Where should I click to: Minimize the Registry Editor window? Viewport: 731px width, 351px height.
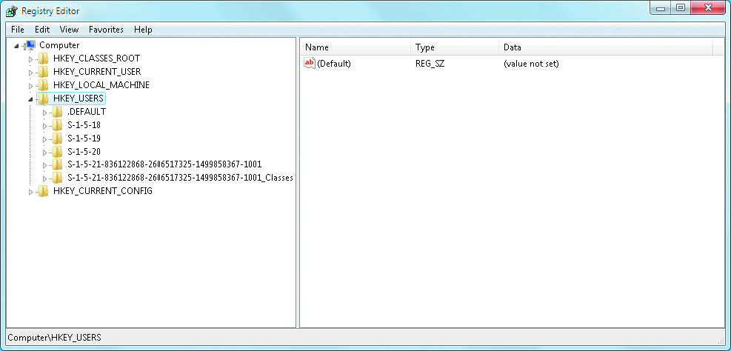[660, 8]
